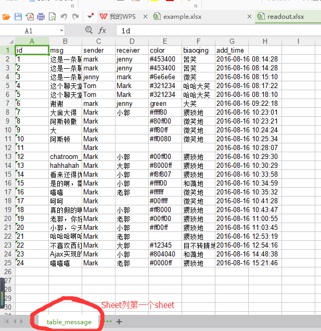Click the save floppy disk icon
Viewport: 321px width, 331px height.
point(18,17)
